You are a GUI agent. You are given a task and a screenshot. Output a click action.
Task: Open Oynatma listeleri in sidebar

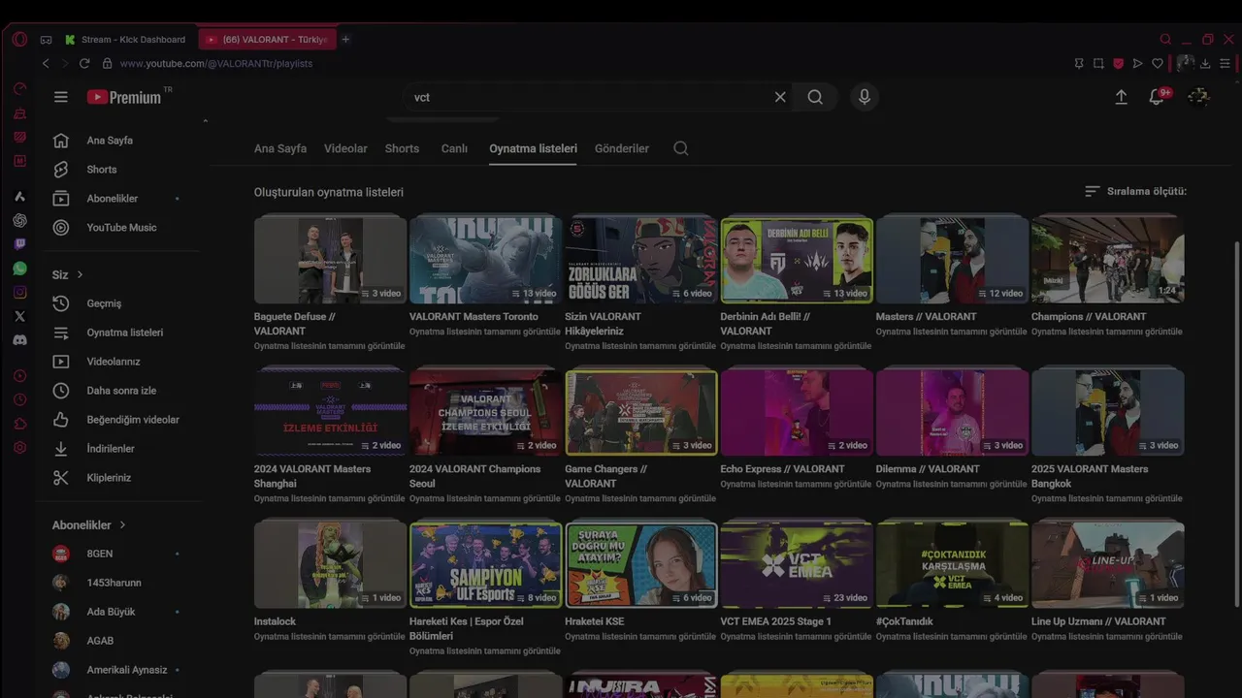point(123,333)
